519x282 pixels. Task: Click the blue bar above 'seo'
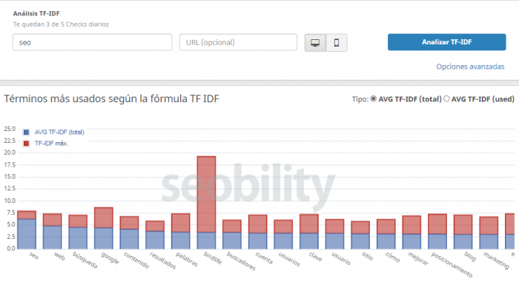(27, 234)
